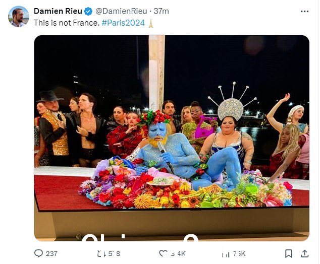
Task: Click the blue verified badge
Action: (88, 11)
